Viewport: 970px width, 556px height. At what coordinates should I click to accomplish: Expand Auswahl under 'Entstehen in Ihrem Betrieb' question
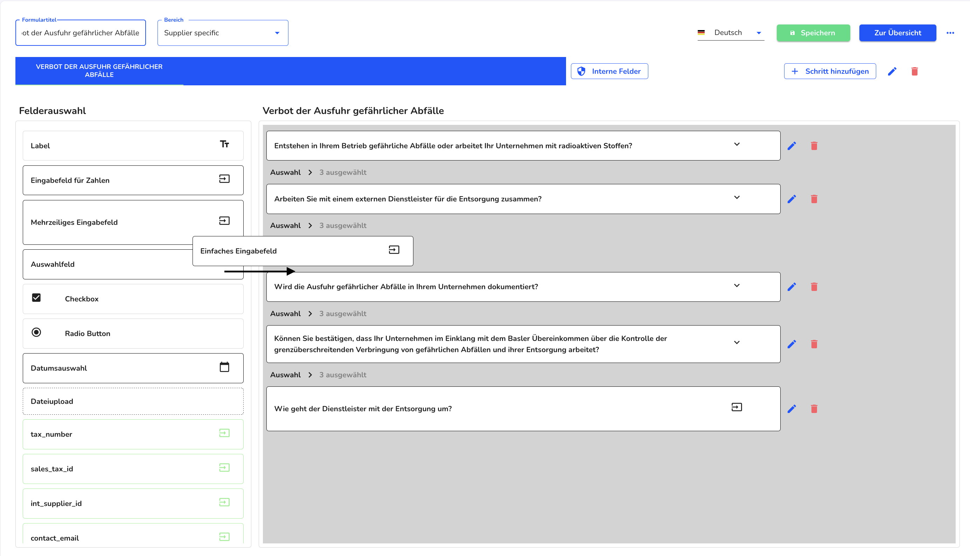point(310,173)
